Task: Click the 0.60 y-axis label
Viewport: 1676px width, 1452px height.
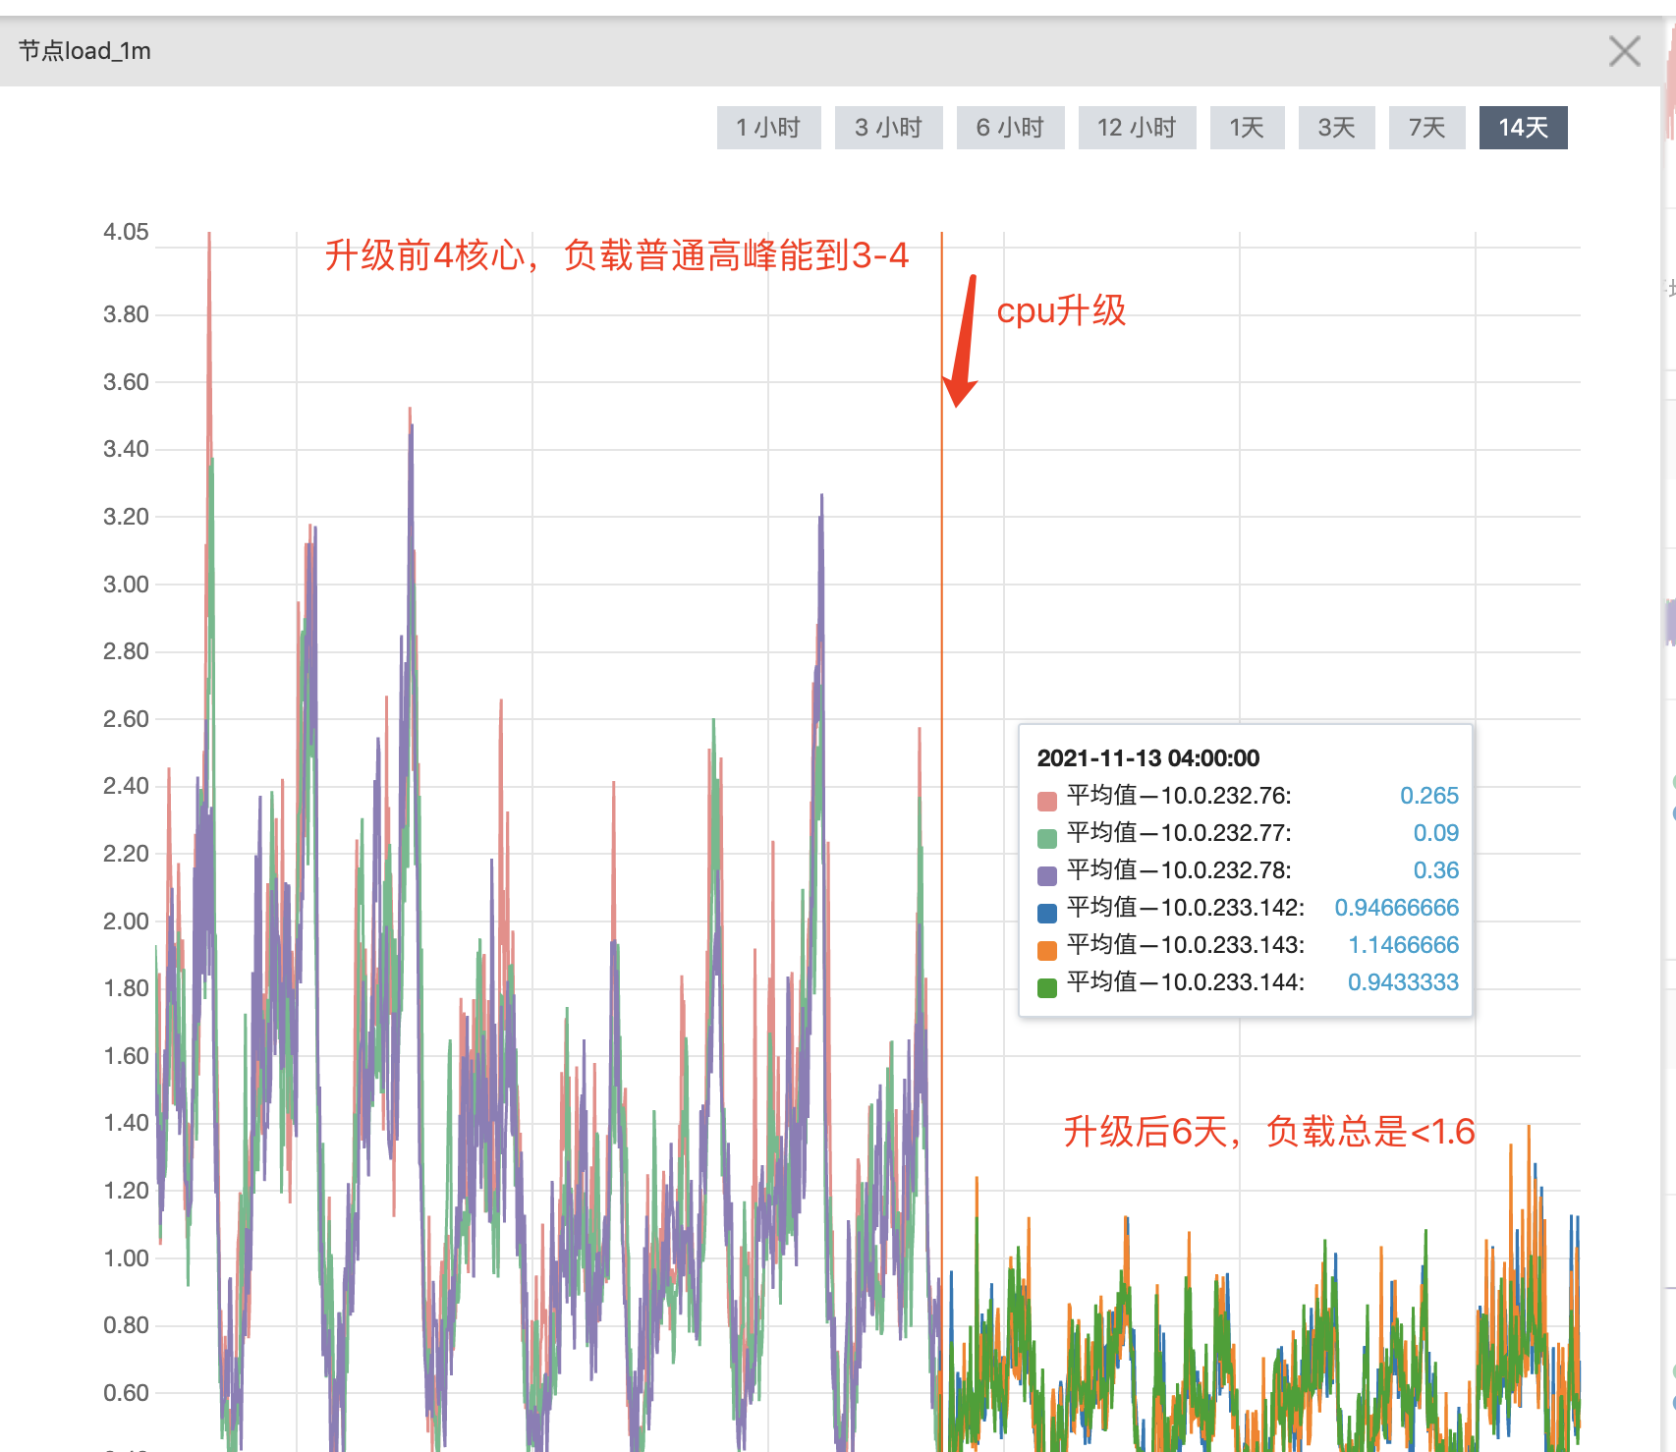Action: [x=126, y=1393]
